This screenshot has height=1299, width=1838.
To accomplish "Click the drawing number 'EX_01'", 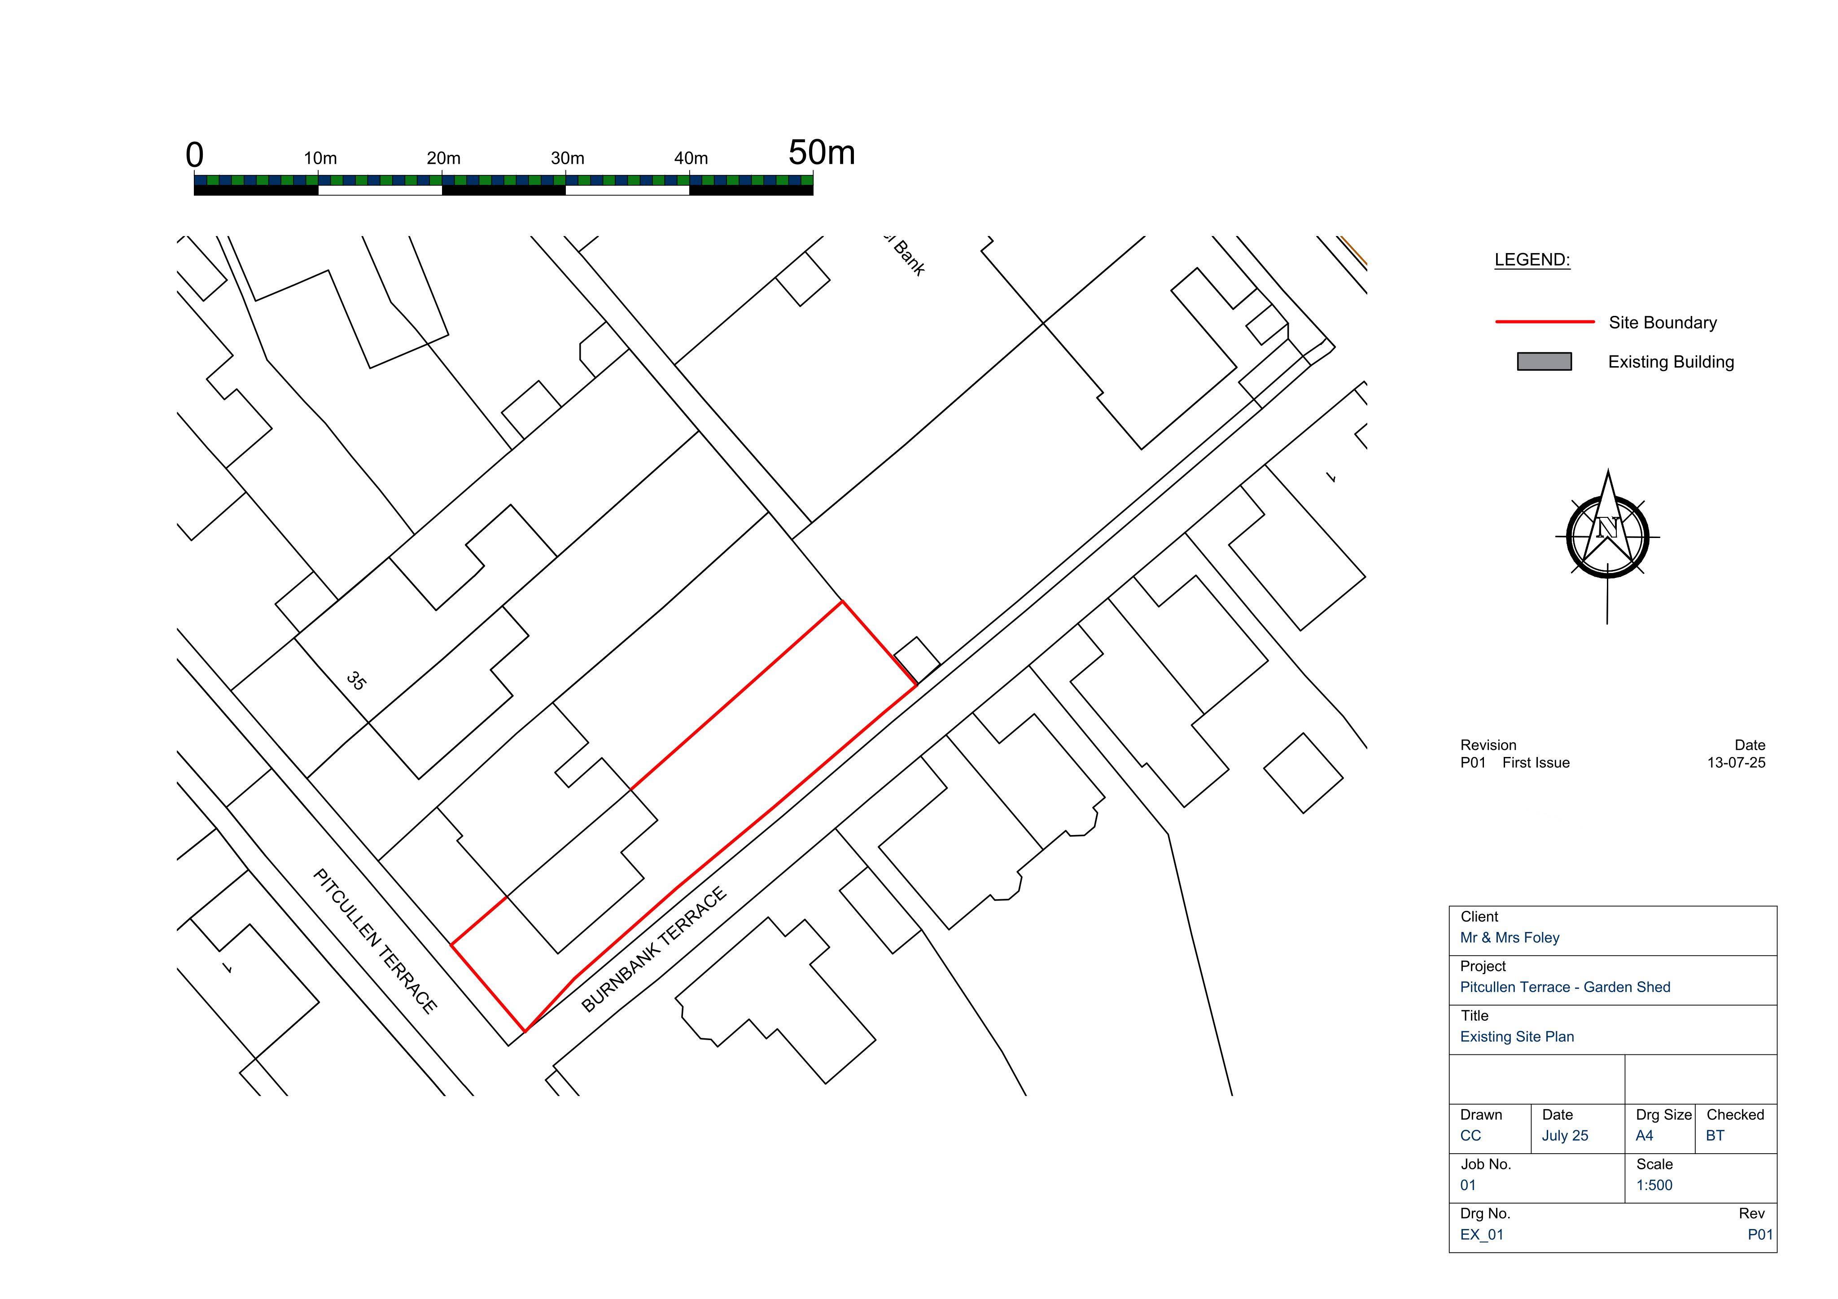I will click(x=1482, y=1235).
